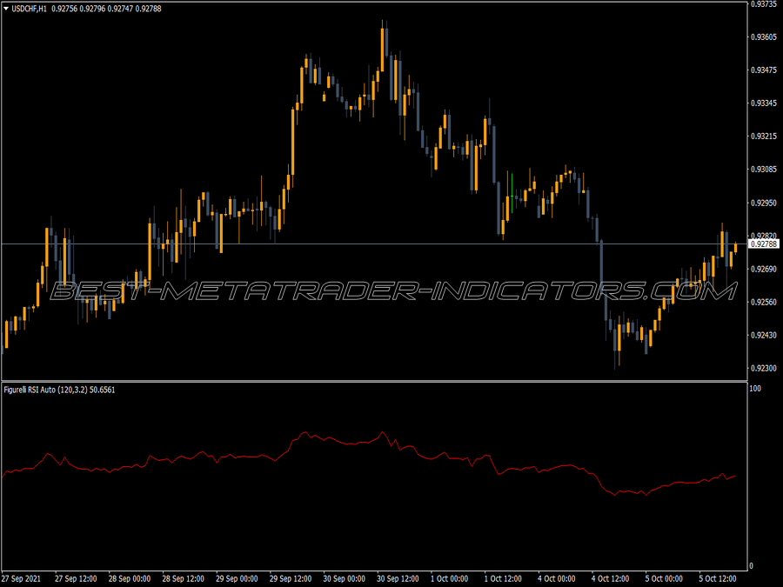Click the 28 Sep 00:00 time label
This screenshot has width=783, height=587.
[x=130, y=578]
